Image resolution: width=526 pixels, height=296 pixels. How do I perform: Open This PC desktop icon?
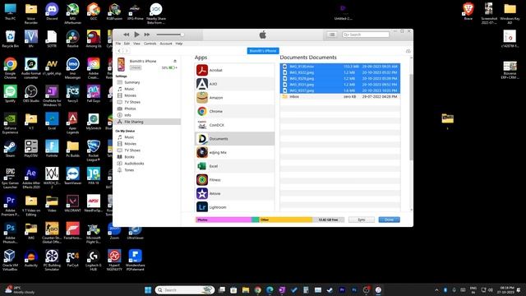point(11,12)
